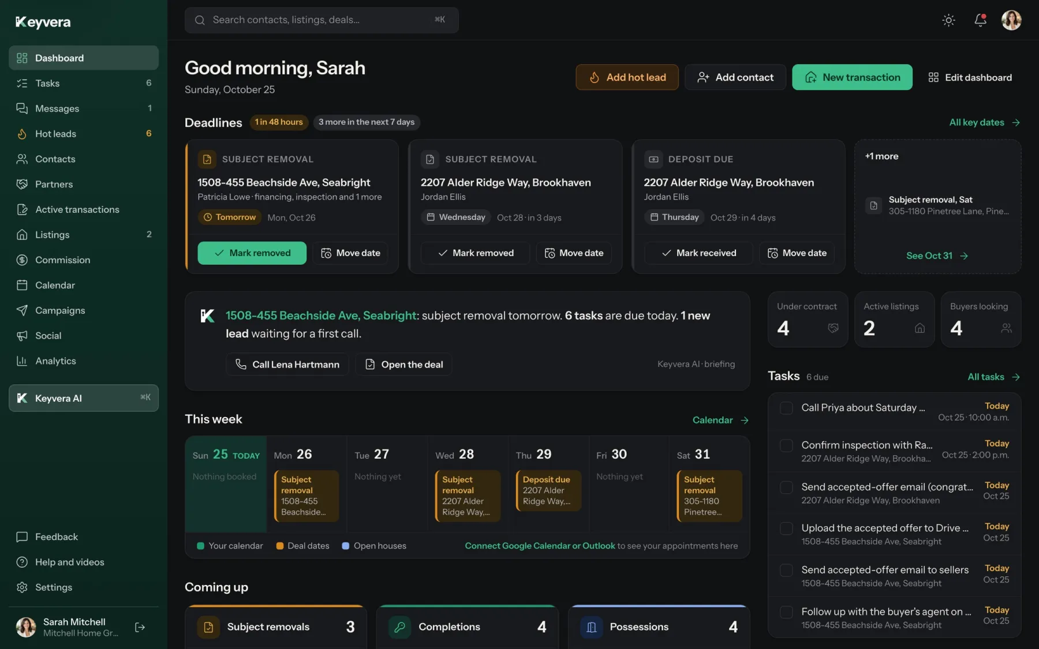The image size is (1039, 649).
Task: Mark removed for 1508-455 Beachside Ave
Action: [x=252, y=253]
